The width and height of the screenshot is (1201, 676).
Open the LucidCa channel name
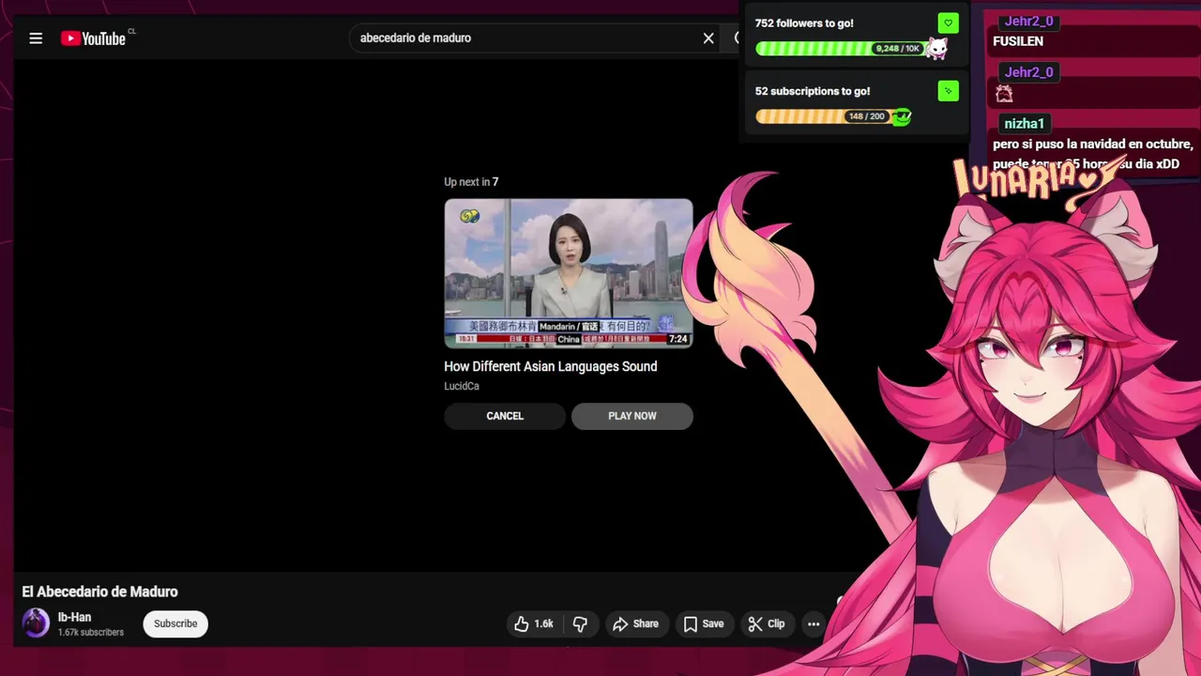pyautogui.click(x=462, y=386)
